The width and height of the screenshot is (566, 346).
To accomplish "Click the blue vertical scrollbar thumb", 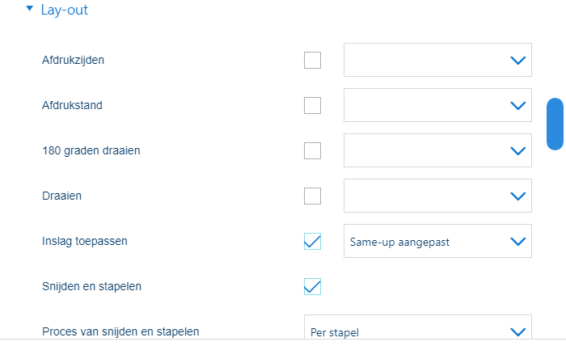I will click(x=555, y=124).
